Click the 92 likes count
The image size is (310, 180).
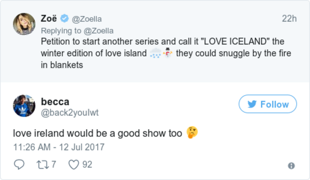(87, 164)
